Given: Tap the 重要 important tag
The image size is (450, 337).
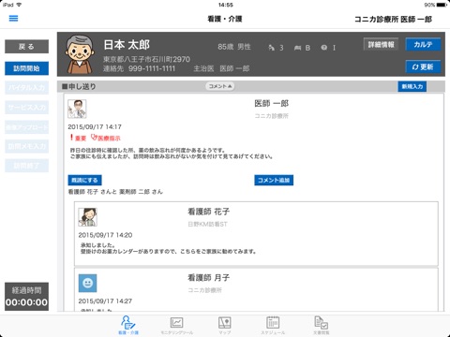Looking at the screenshot, I should point(78,138).
